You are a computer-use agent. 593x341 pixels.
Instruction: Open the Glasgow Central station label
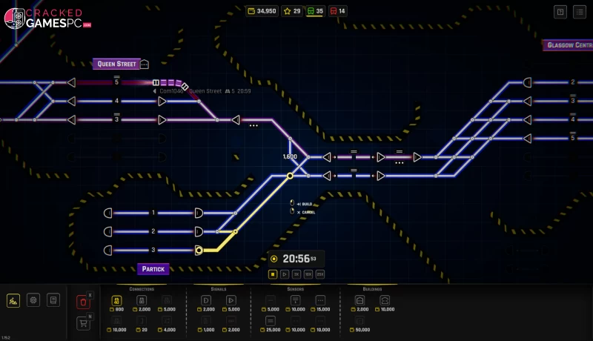[x=568, y=45]
